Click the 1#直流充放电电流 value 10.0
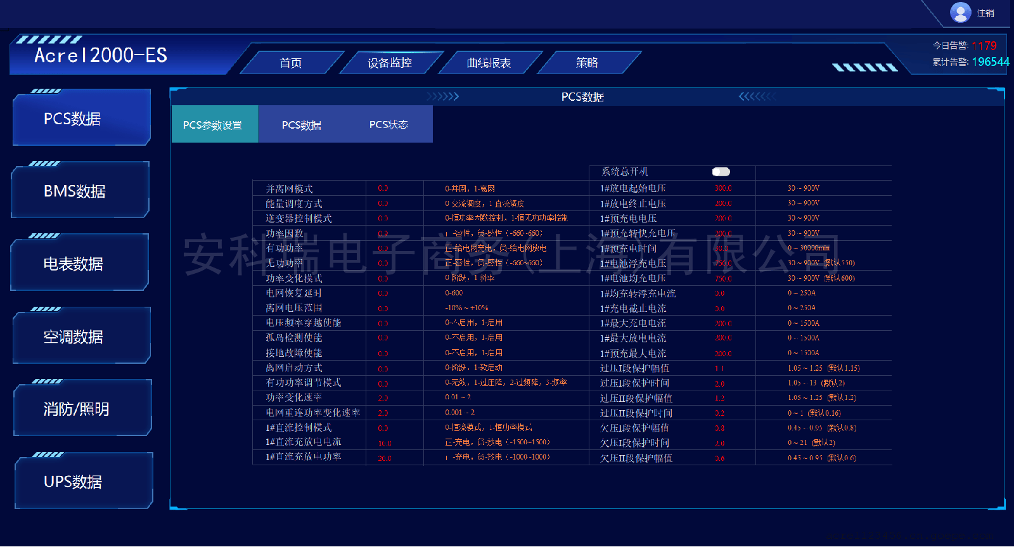The height and width of the screenshot is (547, 1014). 385,443
